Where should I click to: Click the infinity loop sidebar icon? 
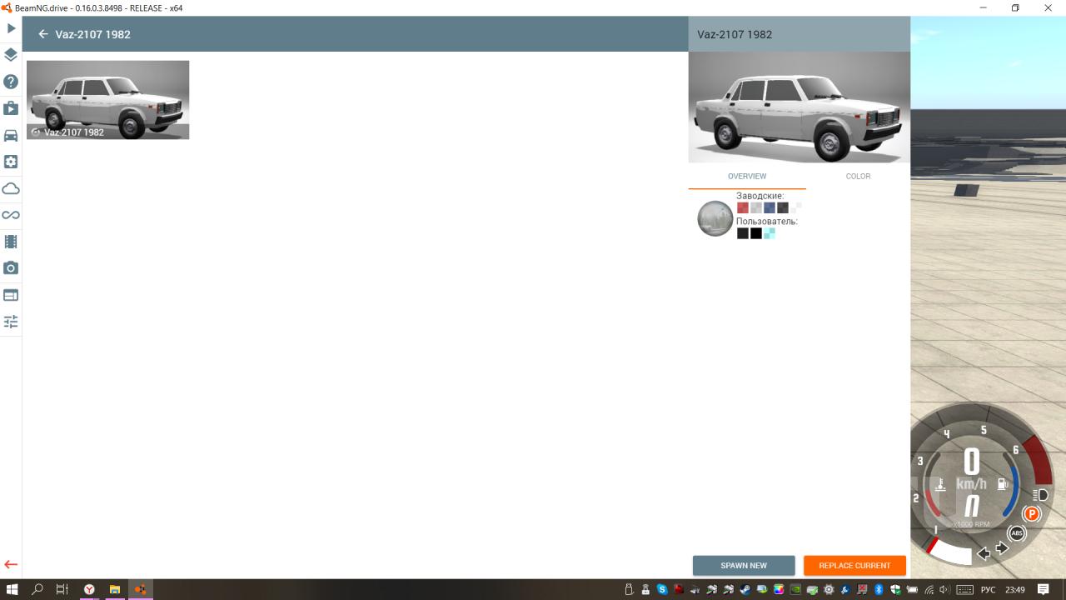tap(11, 215)
